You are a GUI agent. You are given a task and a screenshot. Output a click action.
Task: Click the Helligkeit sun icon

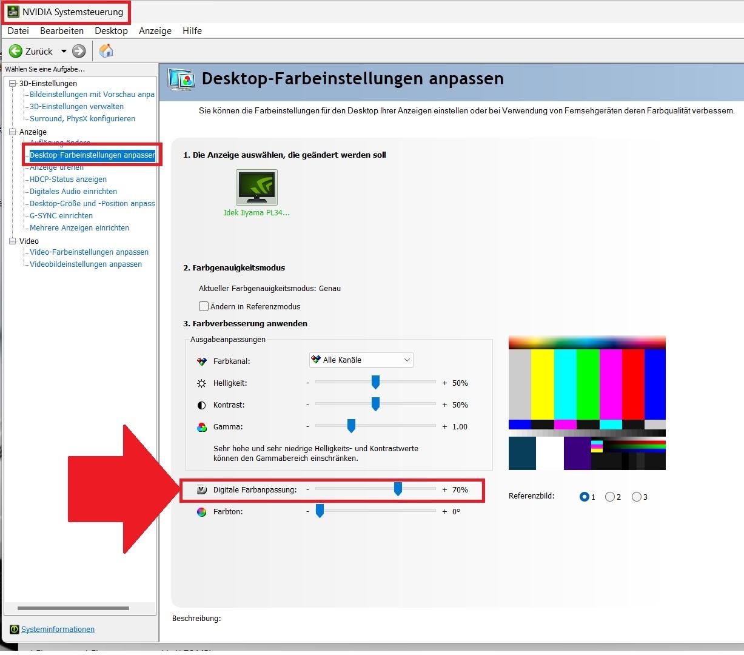pyautogui.click(x=202, y=383)
